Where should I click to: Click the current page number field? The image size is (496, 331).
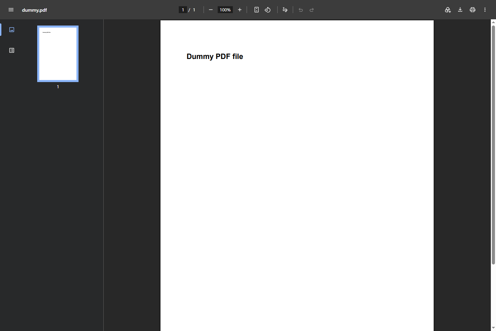pyautogui.click(x=183, y=10)
